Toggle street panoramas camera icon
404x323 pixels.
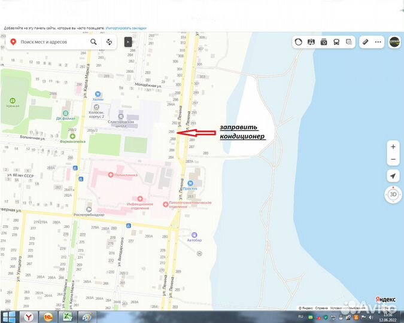click(x=324, y=42)
